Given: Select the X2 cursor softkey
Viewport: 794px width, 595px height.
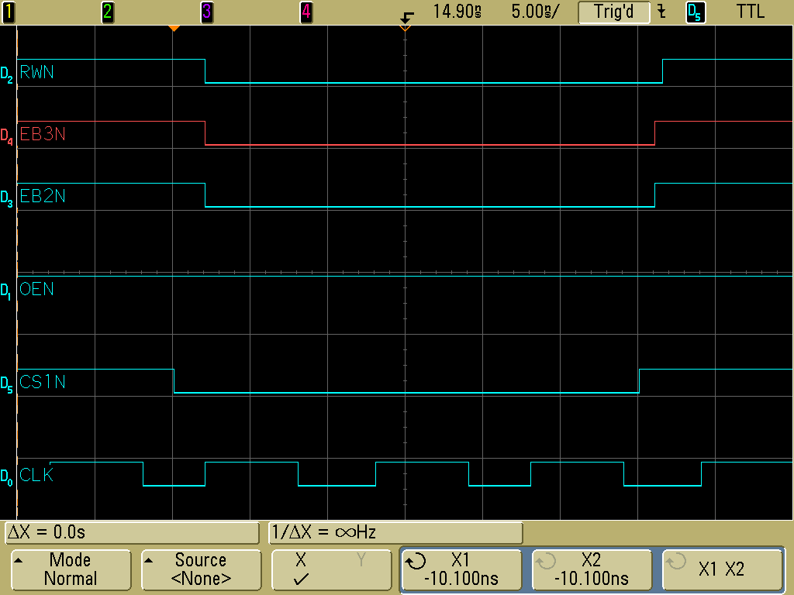Looking at the screenshot, I should (x=591, y=569).
